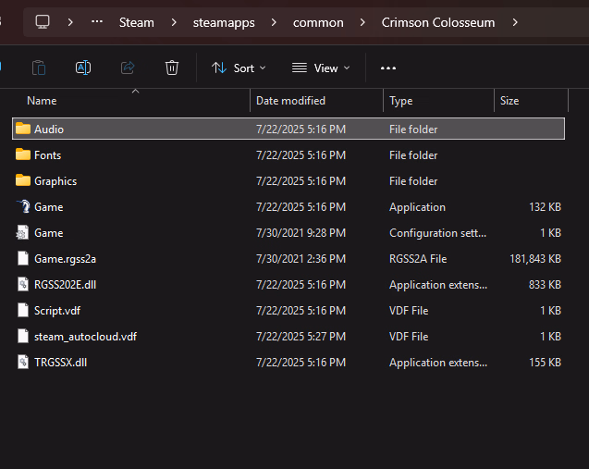Click Script.vdf's VDF File type cell
The height and width of the screenshot is (469, 589).
click(409, 311)
